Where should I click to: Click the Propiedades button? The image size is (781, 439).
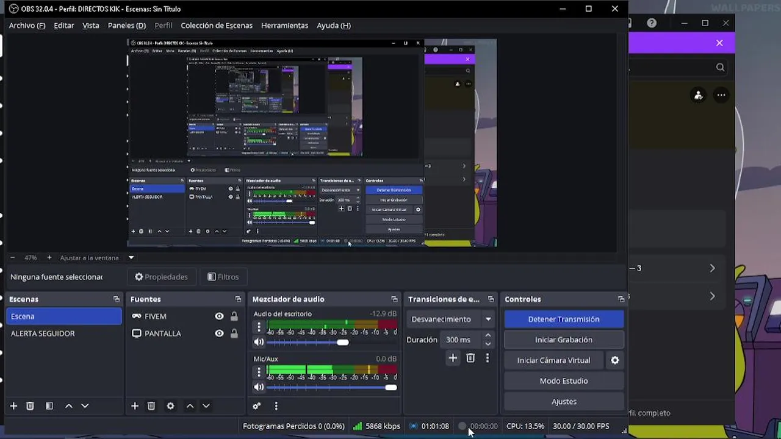click(161, 277)
